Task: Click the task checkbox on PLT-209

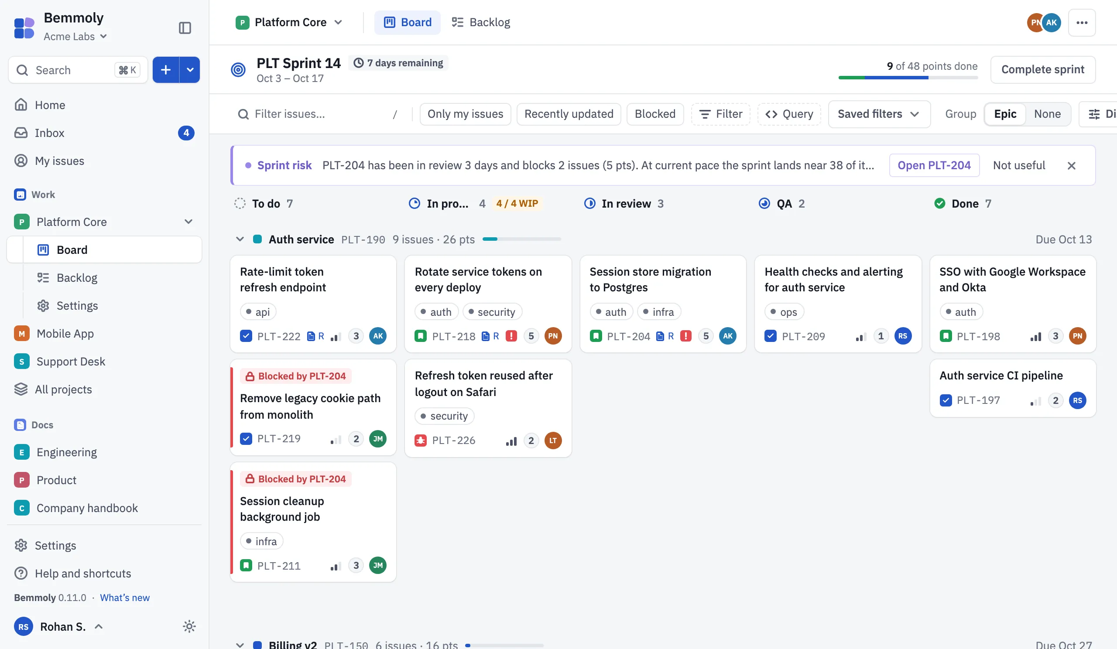Action: point(771,336)
